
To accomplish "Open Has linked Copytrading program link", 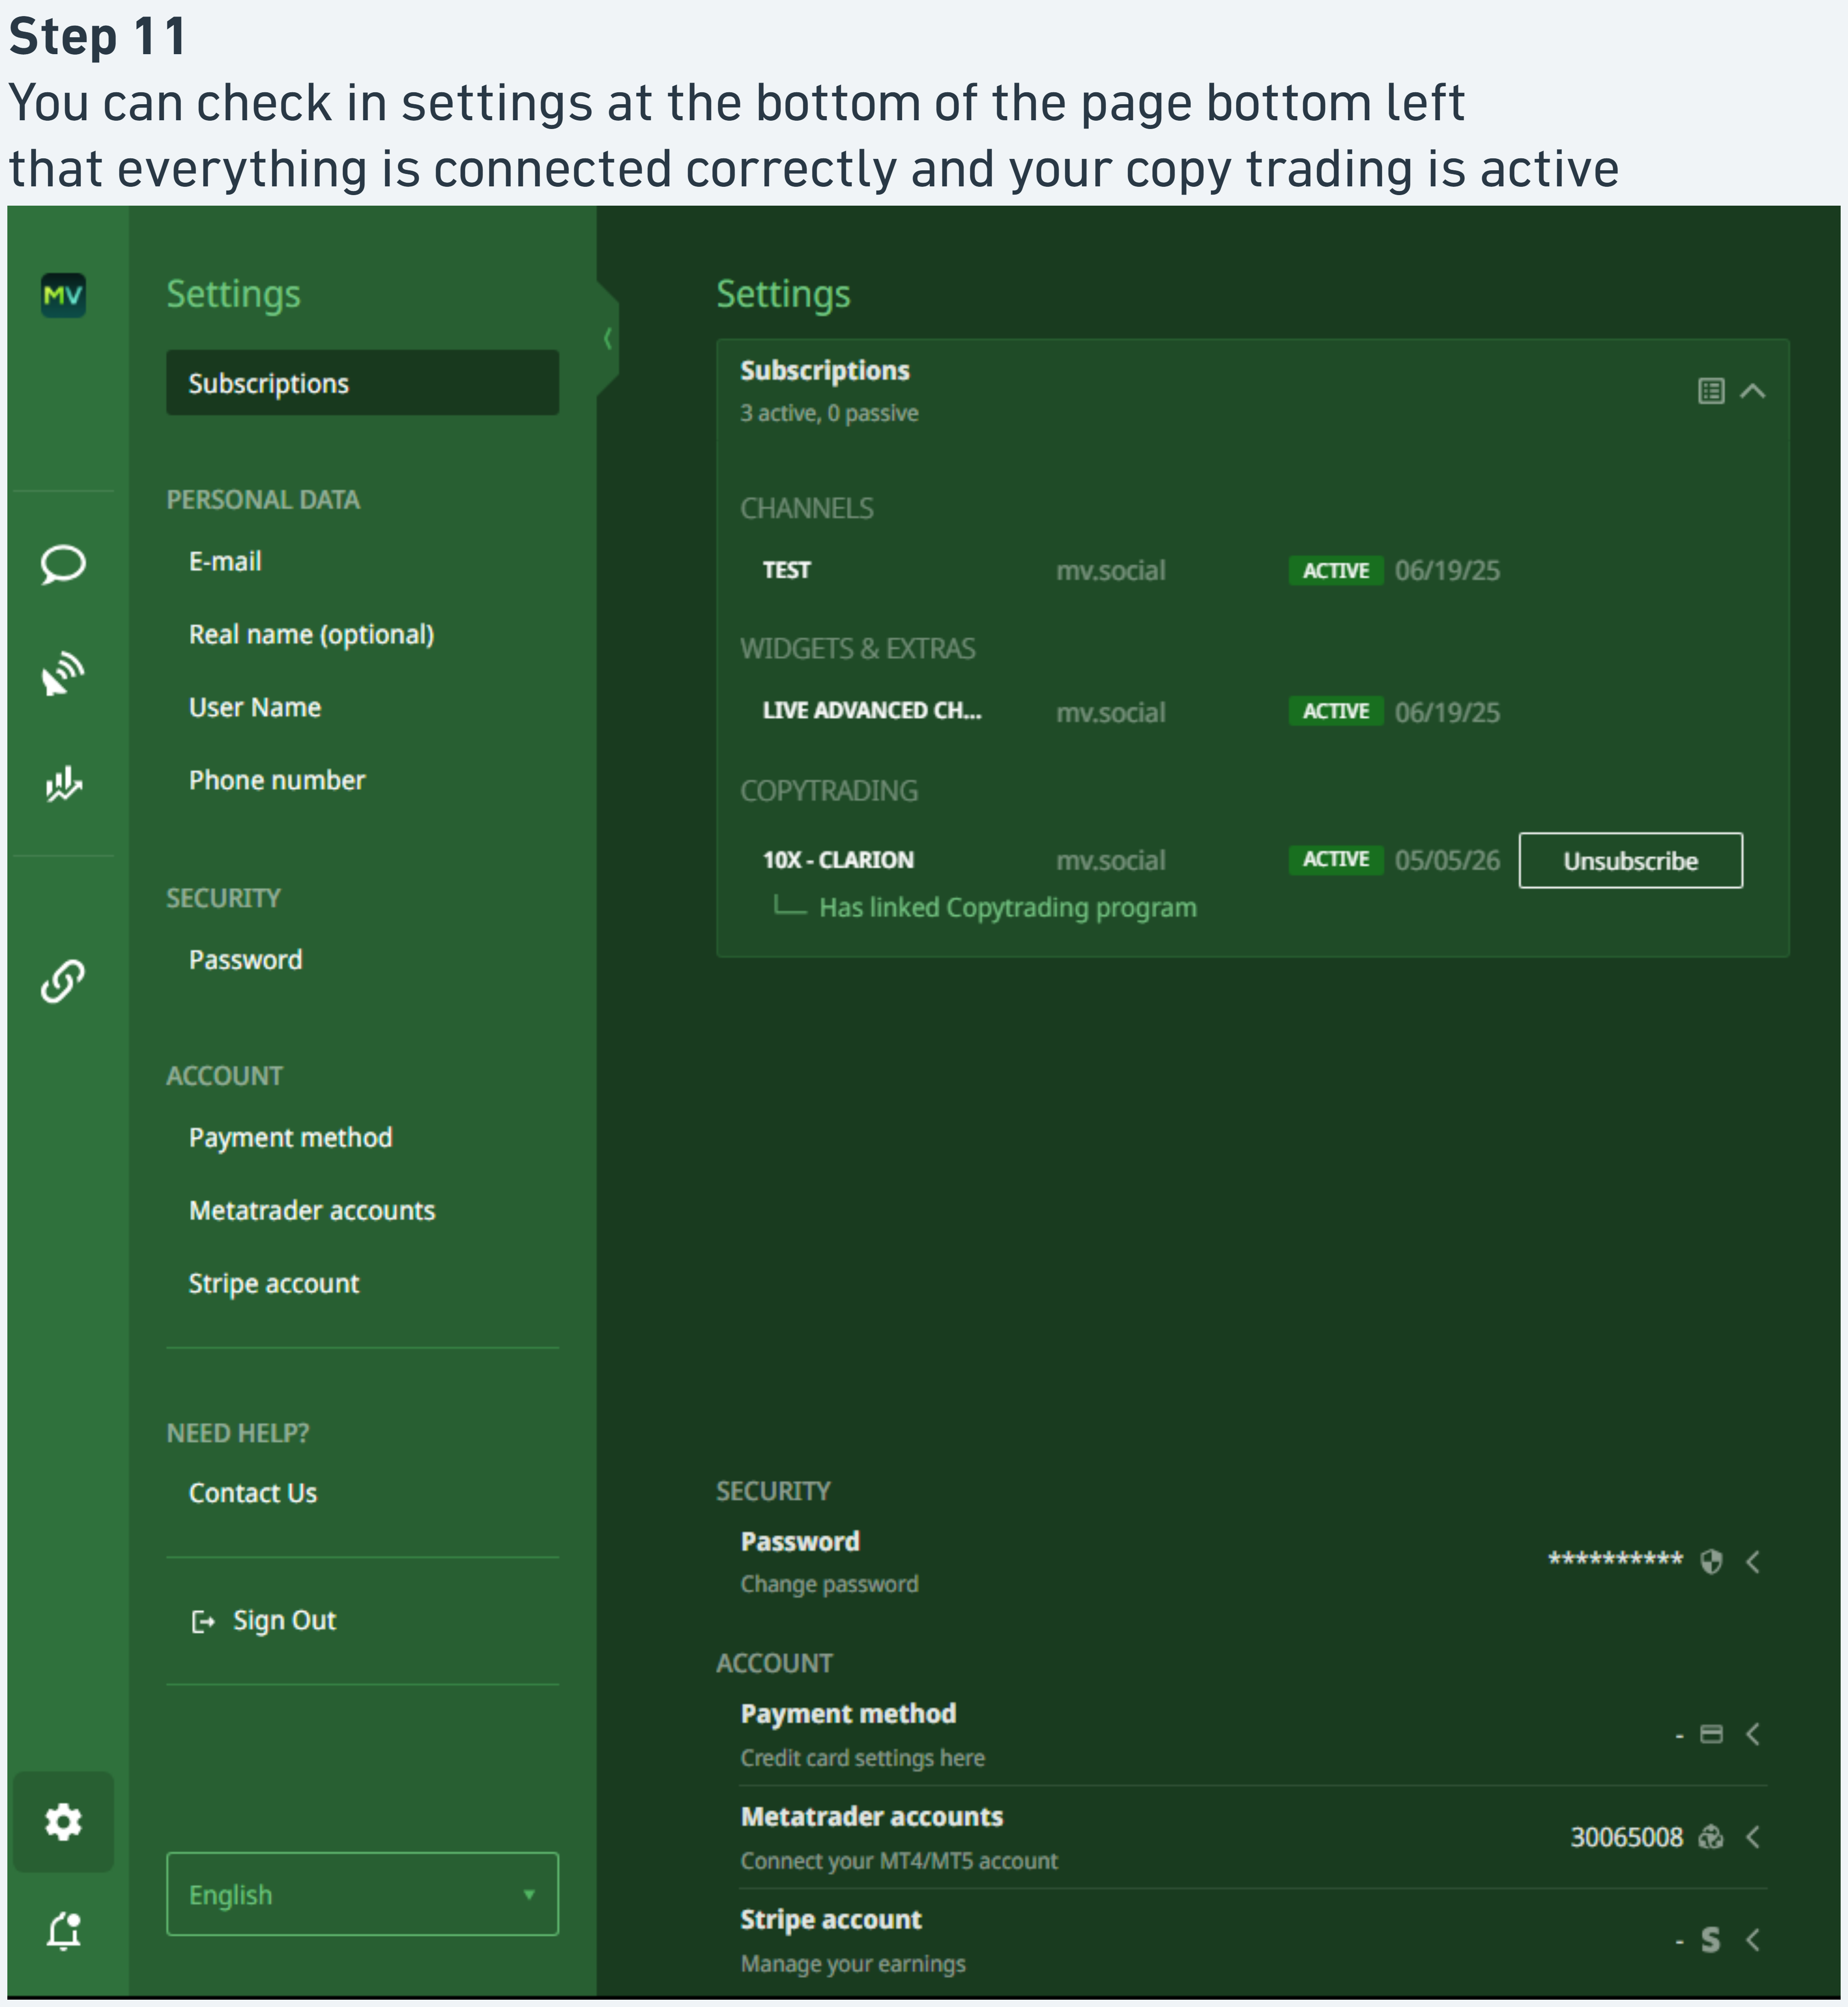I will tap(1008, 908).
